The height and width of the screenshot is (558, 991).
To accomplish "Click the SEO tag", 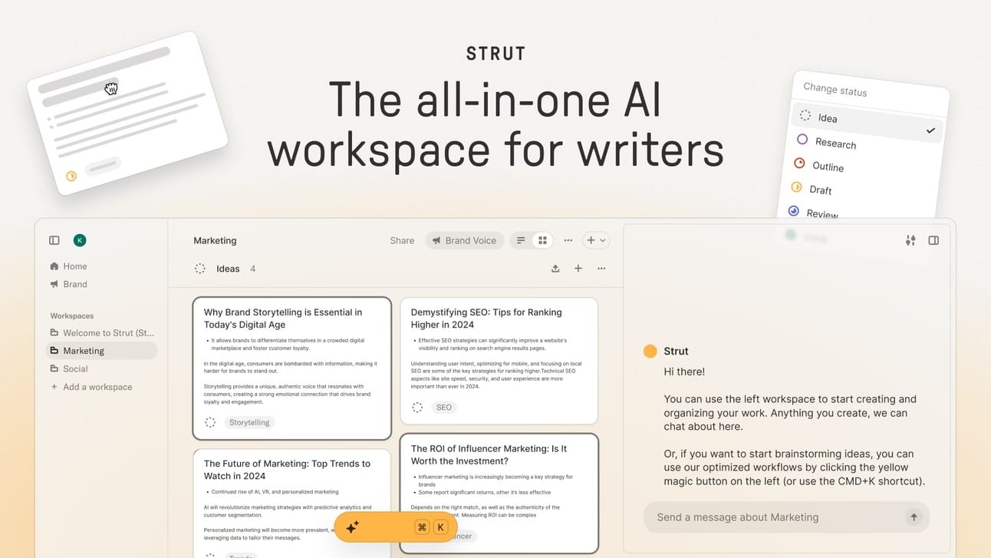I will [444, 408].
